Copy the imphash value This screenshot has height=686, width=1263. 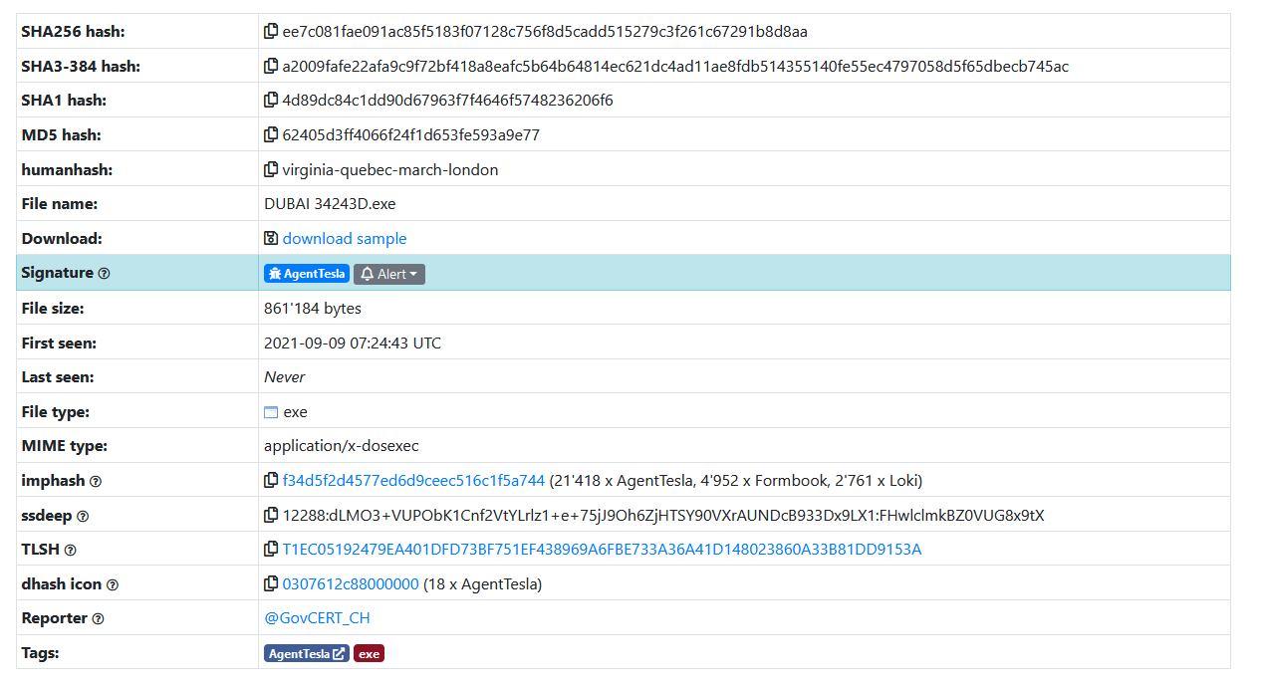tap(271, 481)
